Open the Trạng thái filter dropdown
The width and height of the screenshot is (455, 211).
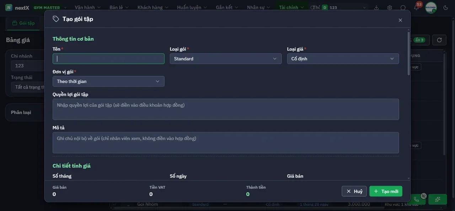[28, 87]
